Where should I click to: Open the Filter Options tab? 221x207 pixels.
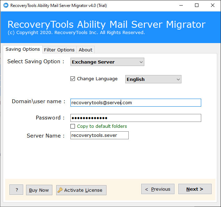(59, 50)
